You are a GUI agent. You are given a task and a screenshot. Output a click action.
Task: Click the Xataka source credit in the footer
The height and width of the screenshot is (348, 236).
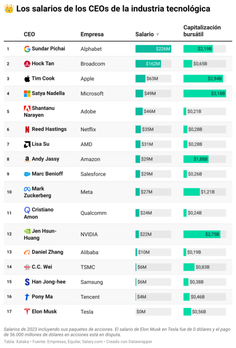click(x=22, y=342)
